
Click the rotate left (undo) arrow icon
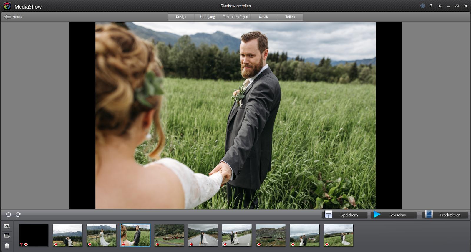(8, 215)
